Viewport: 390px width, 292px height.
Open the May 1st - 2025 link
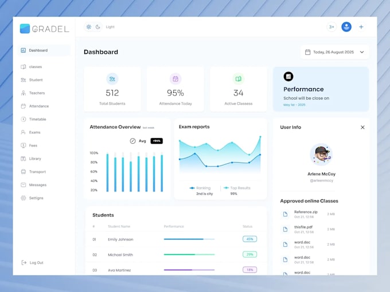tap(294, 105)
